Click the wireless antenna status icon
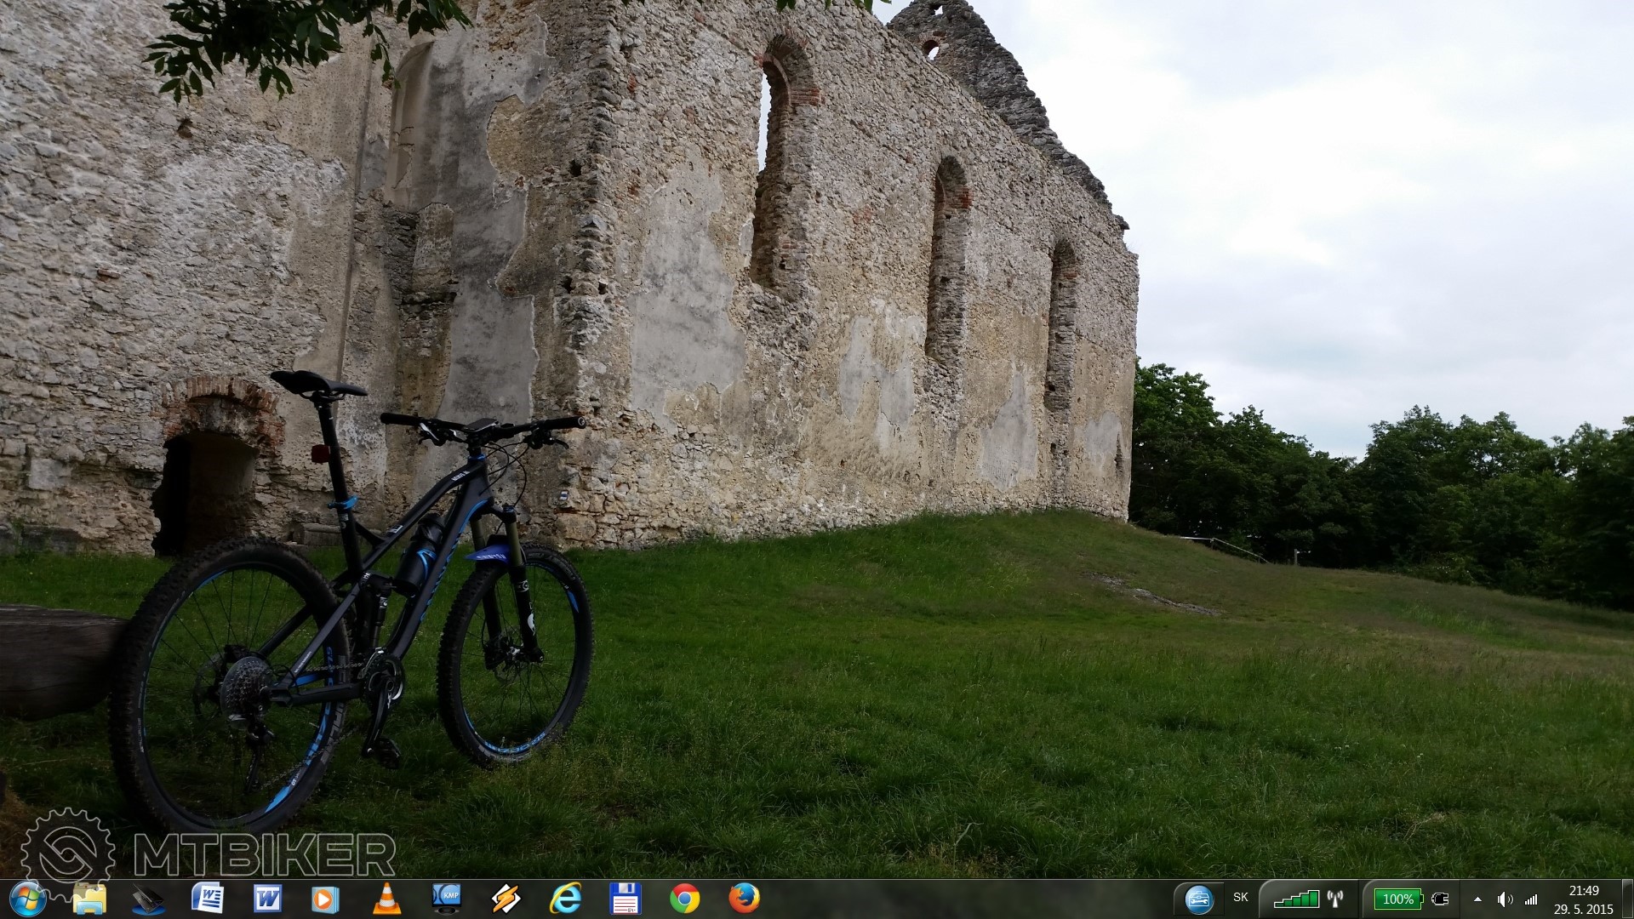The width and height of the screenshot is (1634, 919). 1334,899
